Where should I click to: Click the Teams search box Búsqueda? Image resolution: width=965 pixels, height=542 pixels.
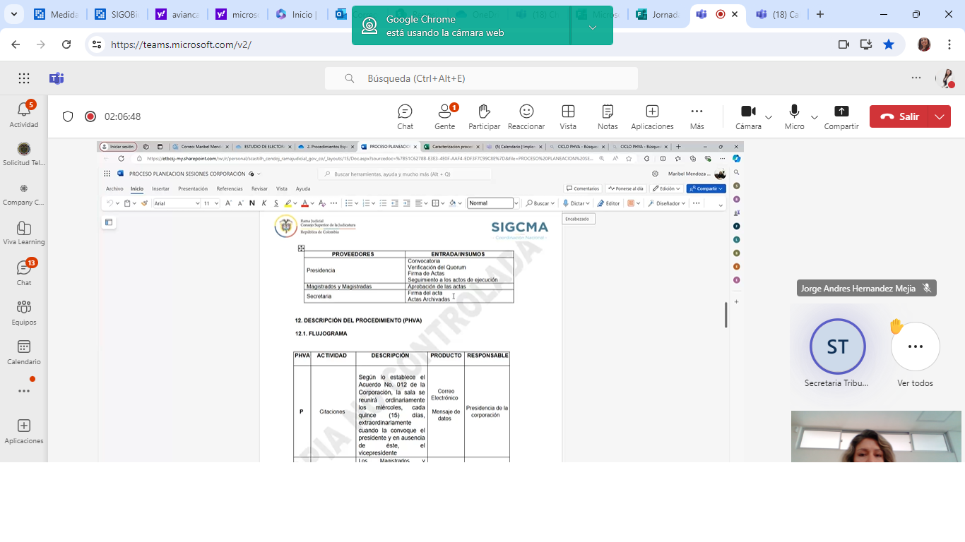coord(481,78)
